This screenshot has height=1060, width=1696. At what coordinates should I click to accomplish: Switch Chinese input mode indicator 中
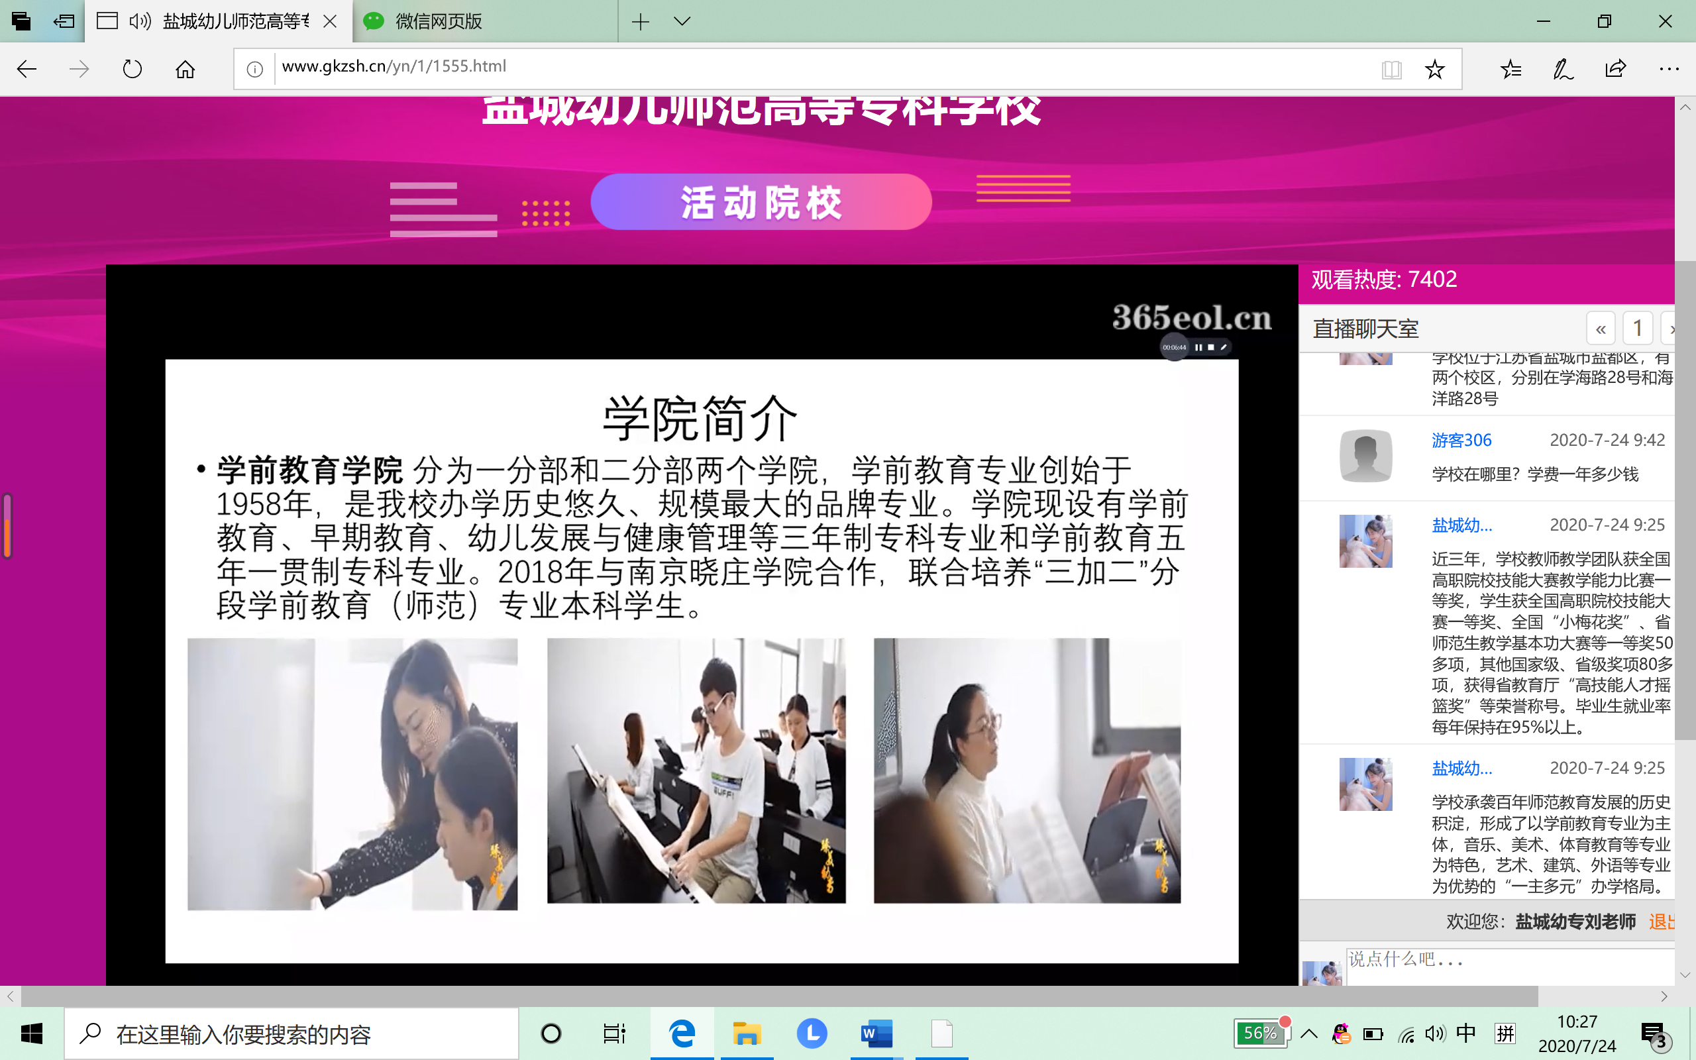(x=1465, y=1033)
